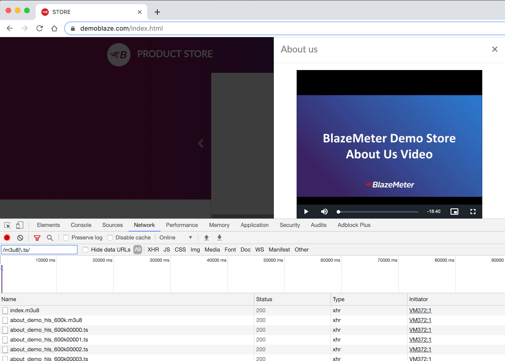This screenshot has width=505, height=361.
Task: Clear the network log with the clear icon
Action: pyautogui.click(x=20, y=238)
